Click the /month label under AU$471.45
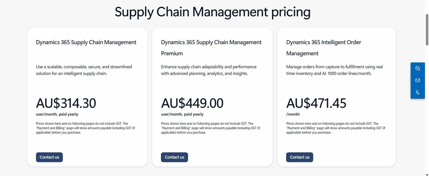 click(x=293, y=114)
